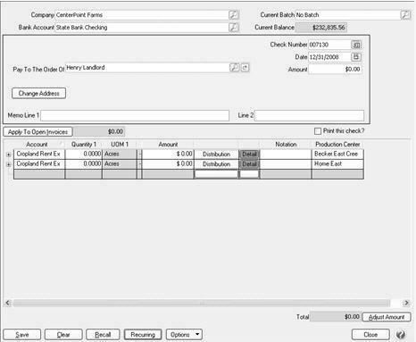
Task: Click the Memo Line 1 field
Action: pos(135,115)
